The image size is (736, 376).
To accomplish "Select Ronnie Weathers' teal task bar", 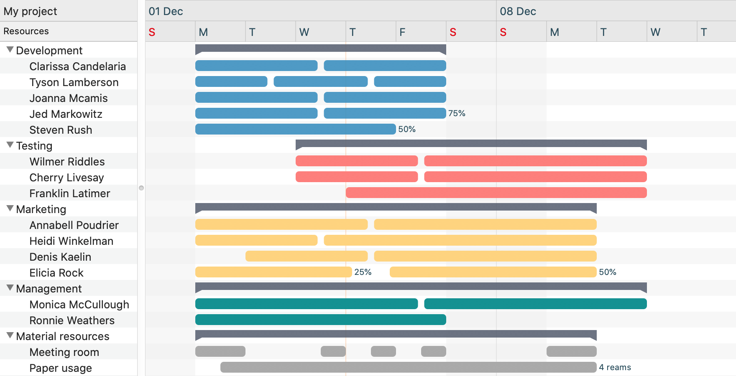I will tap(320, 320).
